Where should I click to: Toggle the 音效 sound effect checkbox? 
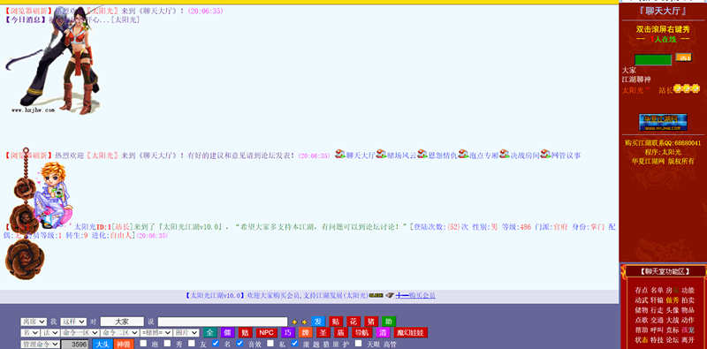point(239,344)
